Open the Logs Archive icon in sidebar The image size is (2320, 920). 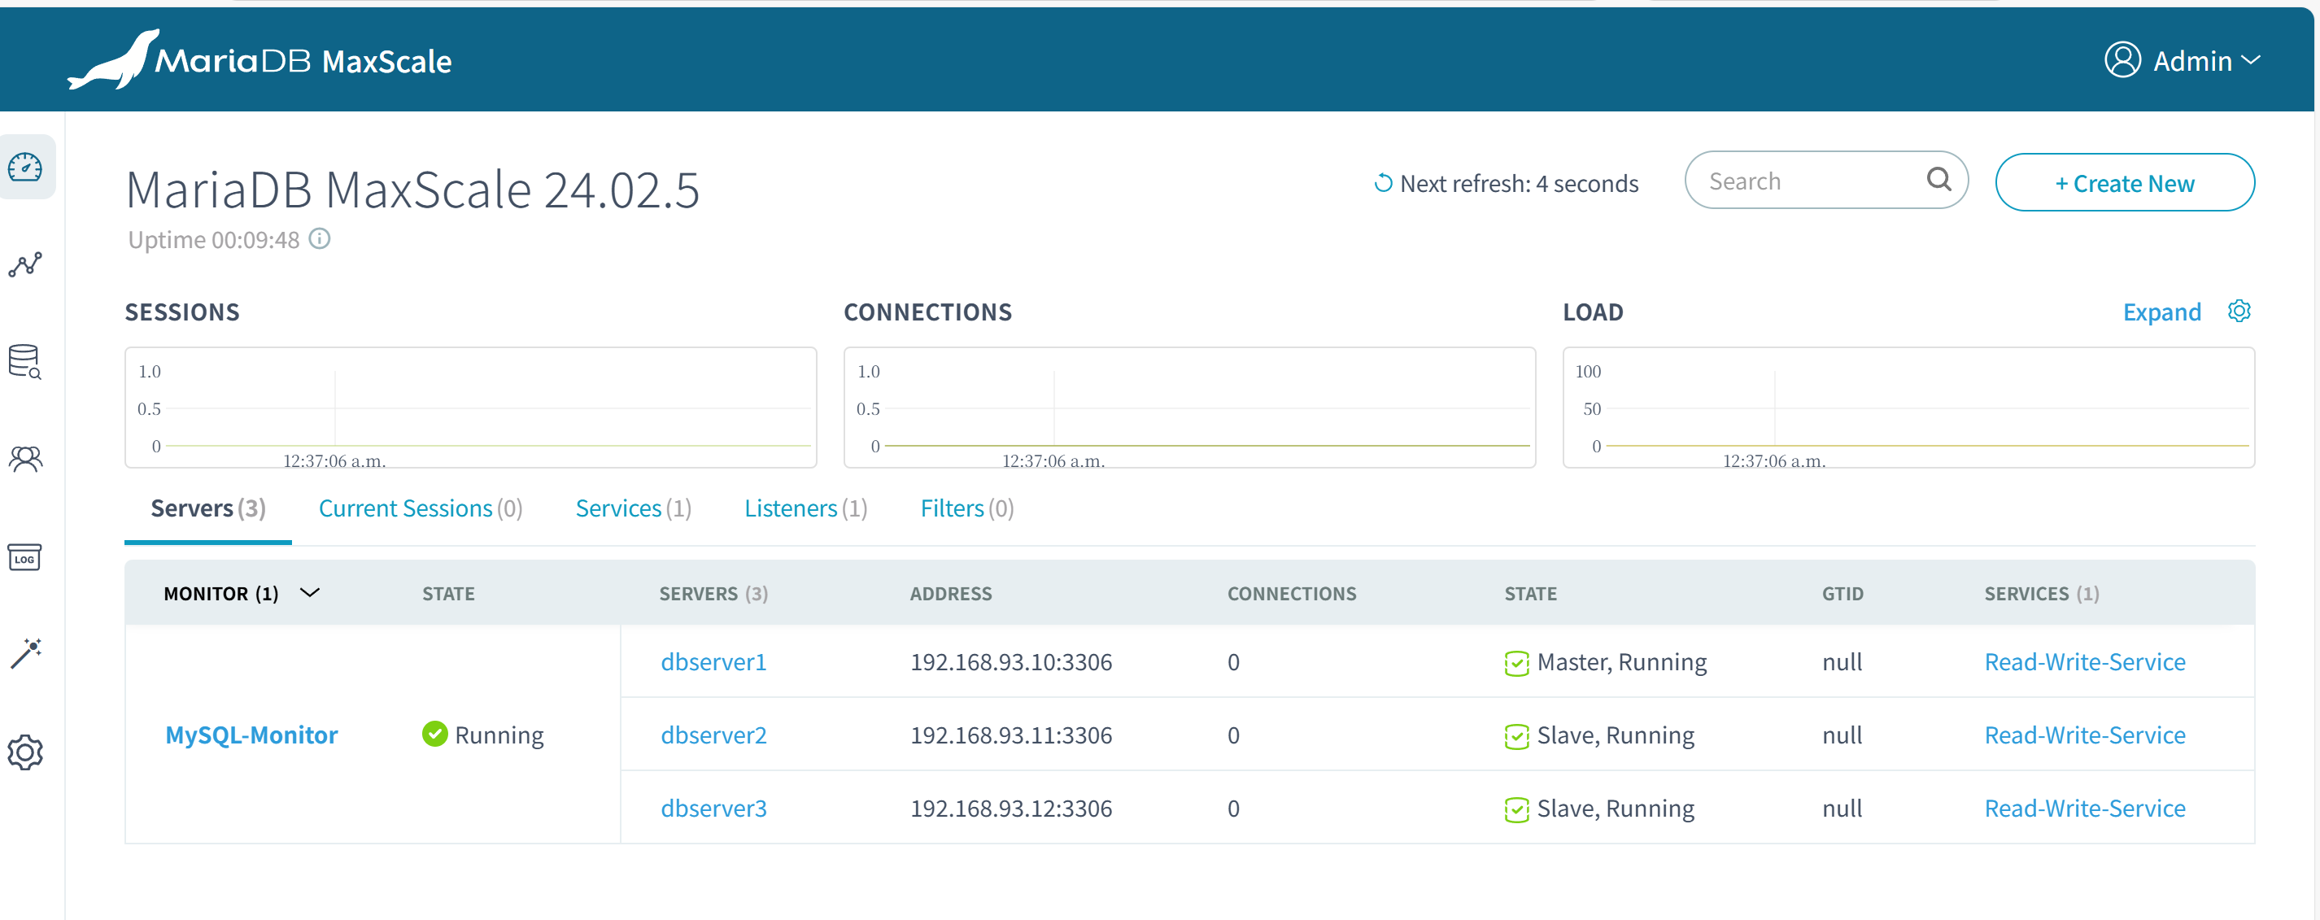[x=25, y=557]
